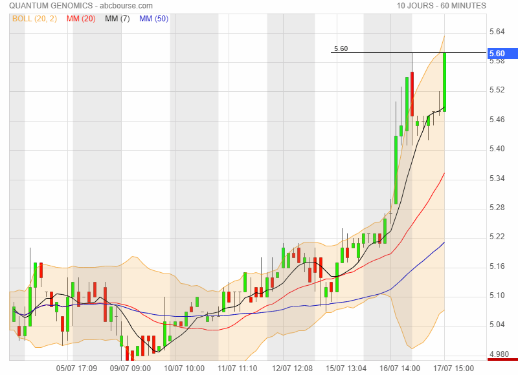Click the 5.40 price axis label
Image resolution: width=518 pixels, height=375 pixels.
coord(497,149)
